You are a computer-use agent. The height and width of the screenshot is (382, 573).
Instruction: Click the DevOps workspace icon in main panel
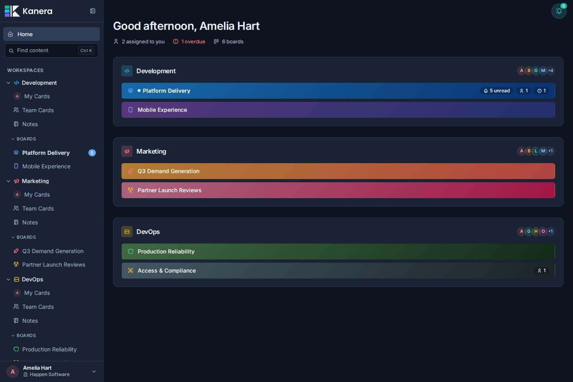pos(127,232)
